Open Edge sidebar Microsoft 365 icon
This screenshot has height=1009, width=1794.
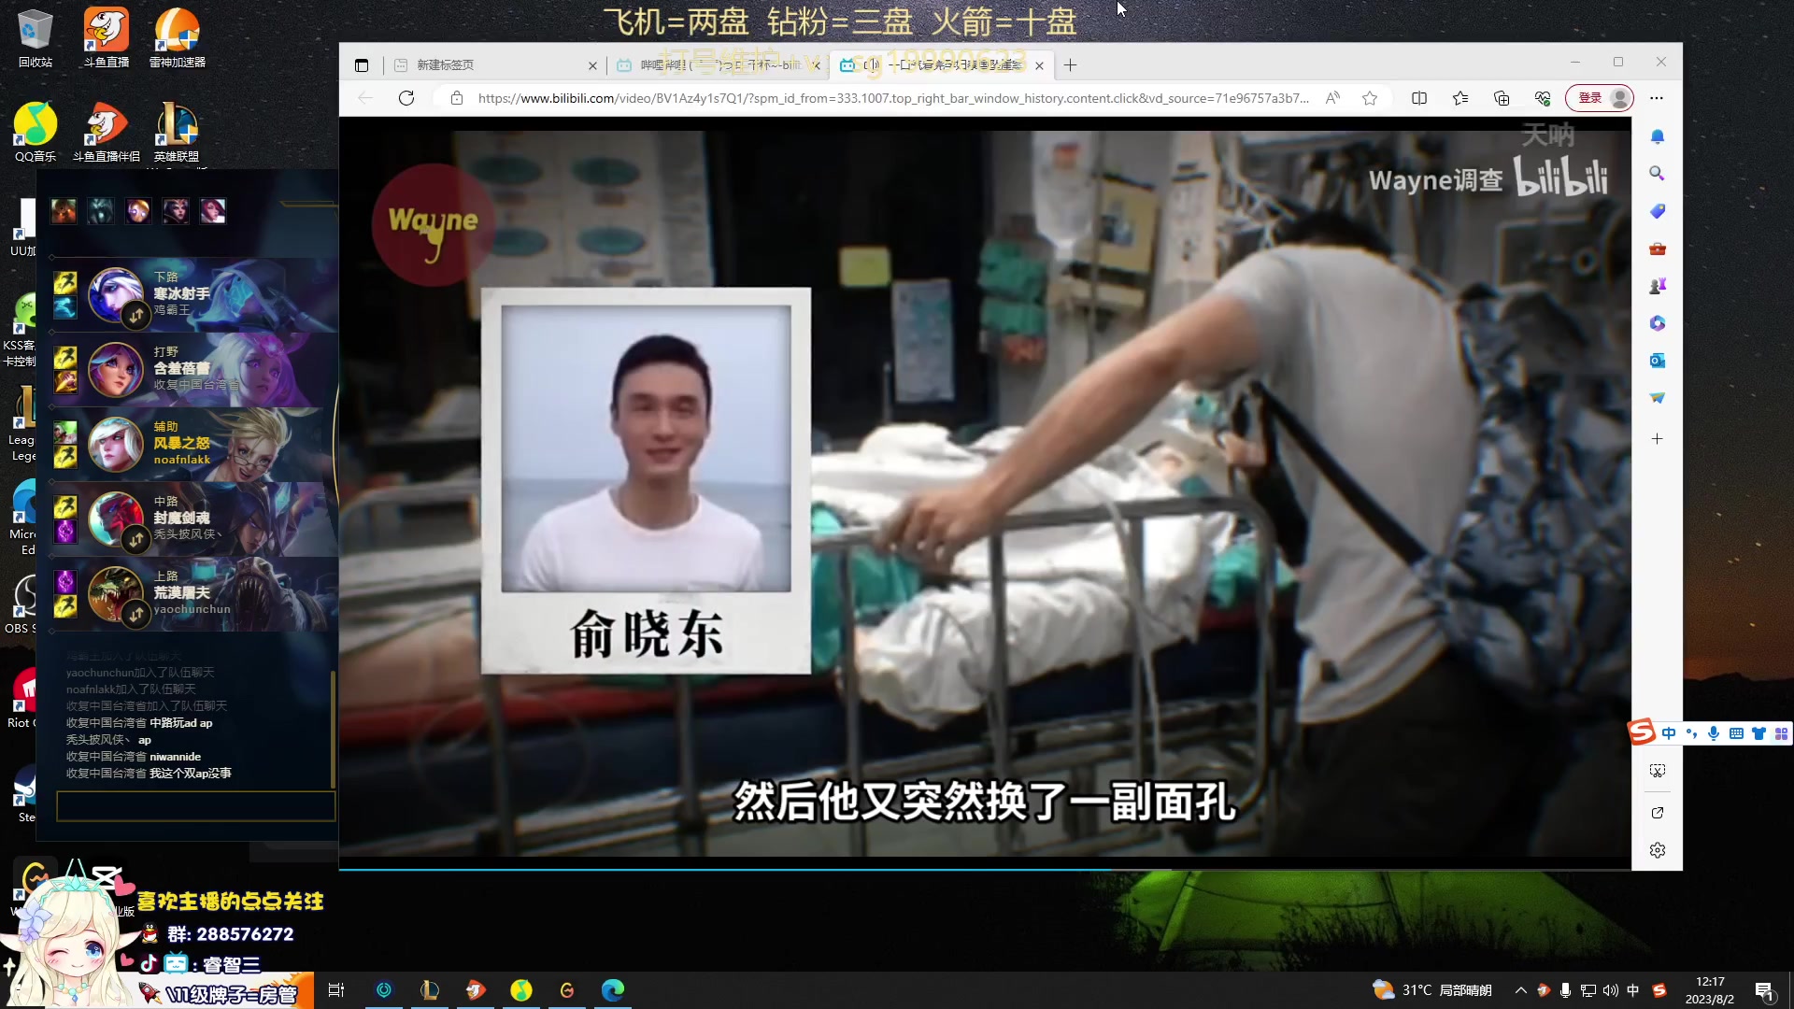click(1658, 323)
